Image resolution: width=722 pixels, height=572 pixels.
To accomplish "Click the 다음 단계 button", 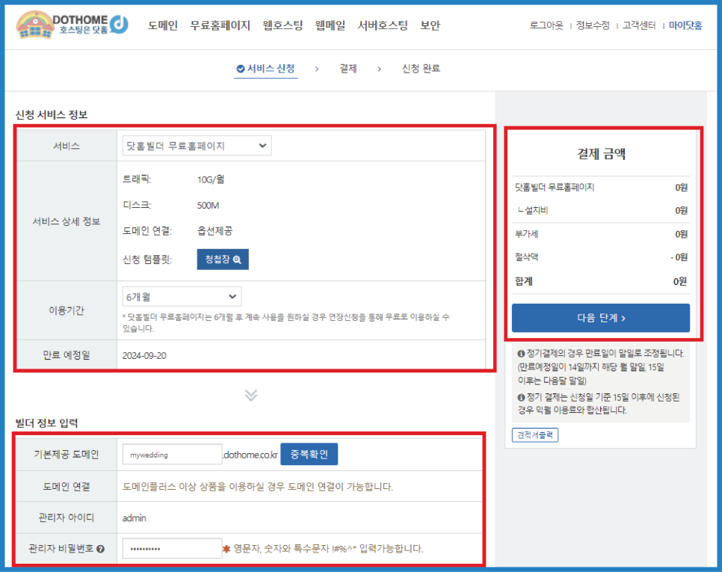I will click(x=601, y=318).
